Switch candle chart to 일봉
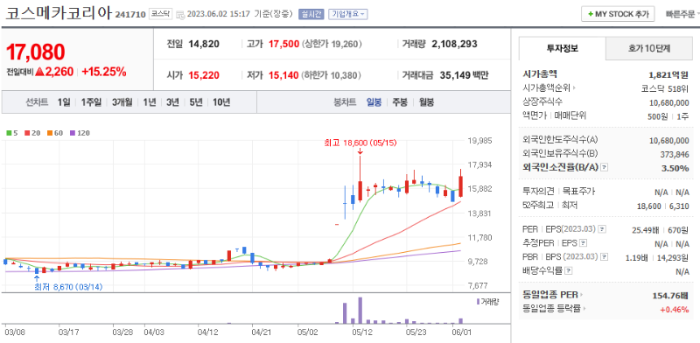Viewport: 700px width, 343px height. (374, 102)
